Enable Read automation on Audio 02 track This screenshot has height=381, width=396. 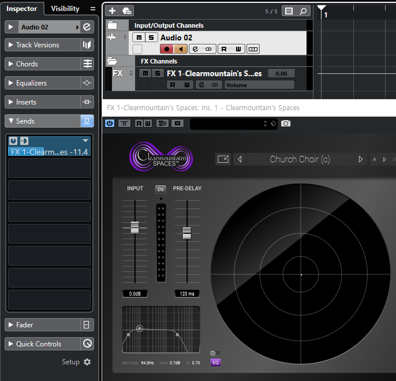(x=224, y=49)
